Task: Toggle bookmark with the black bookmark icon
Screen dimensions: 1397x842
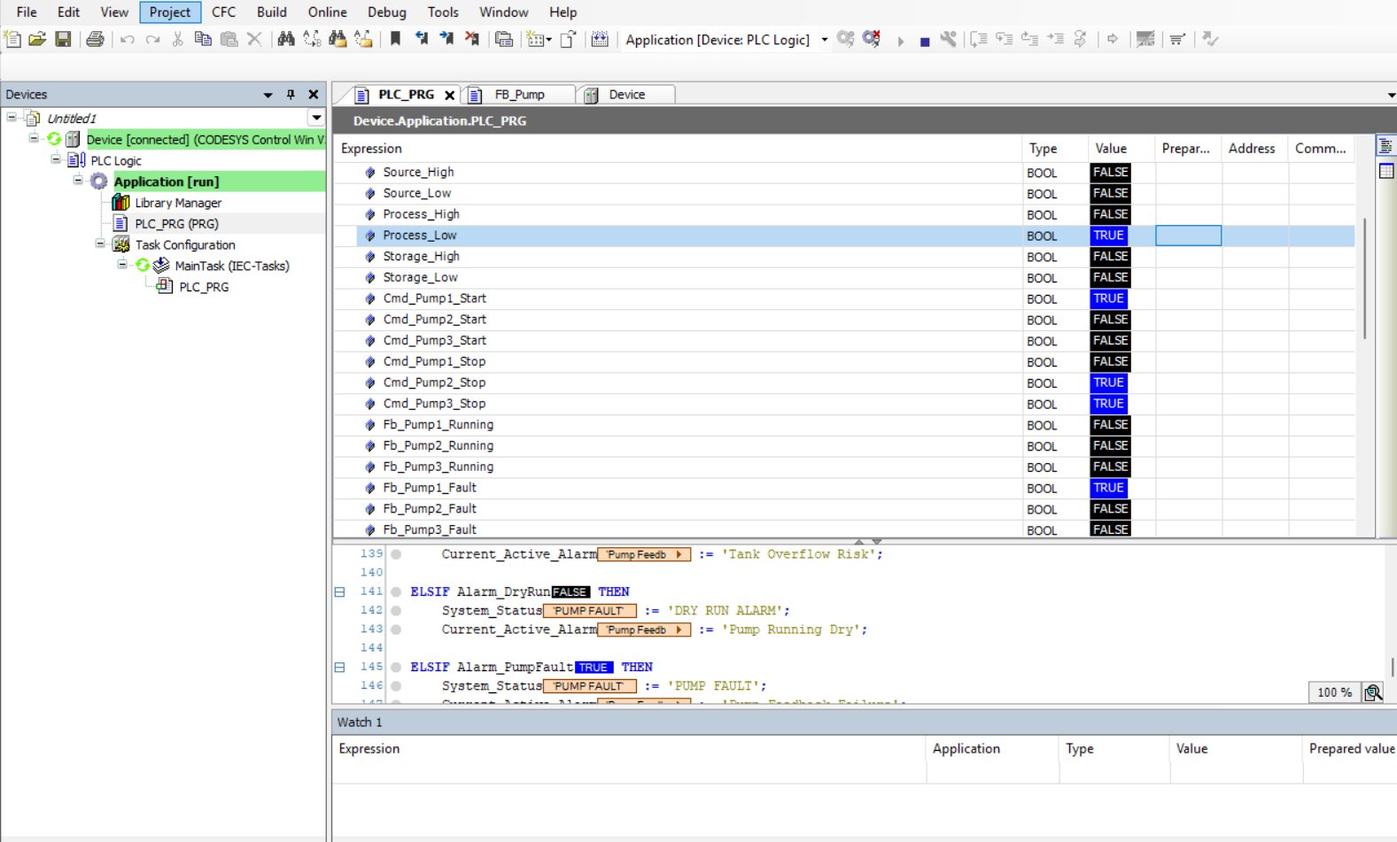Action: point(395,39)
